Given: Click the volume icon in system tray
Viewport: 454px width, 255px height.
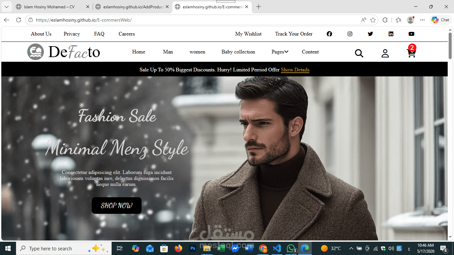Looking at the screenshot, I should (x=391, y=248).
